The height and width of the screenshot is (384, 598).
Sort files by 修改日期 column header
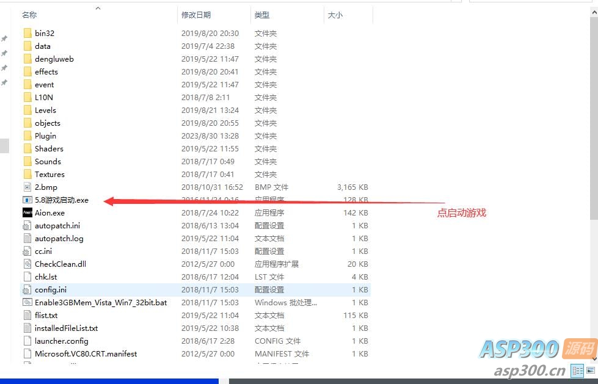pyautogui.click(x=196, y=15)
